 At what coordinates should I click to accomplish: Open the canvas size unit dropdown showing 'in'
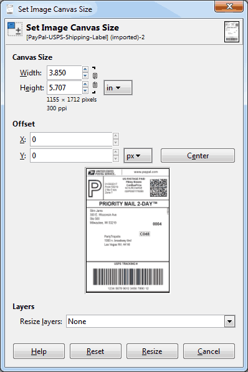(x=118, y=88)
